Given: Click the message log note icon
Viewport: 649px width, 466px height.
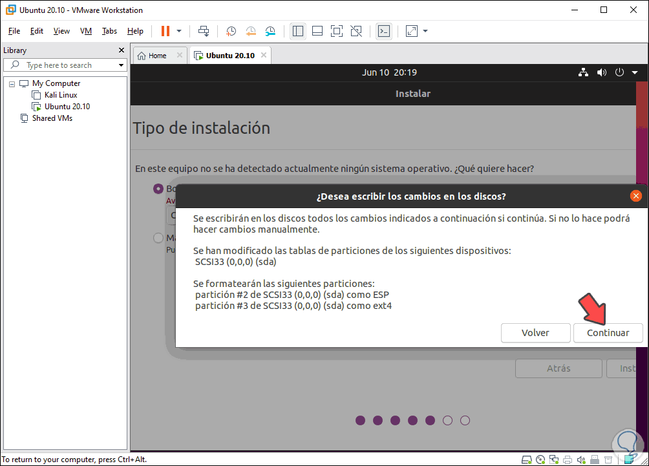Looking at the screenshot, I should [x=630, y=460].
